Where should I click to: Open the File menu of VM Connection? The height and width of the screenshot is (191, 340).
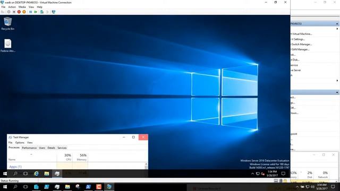(x=3, y=7)
